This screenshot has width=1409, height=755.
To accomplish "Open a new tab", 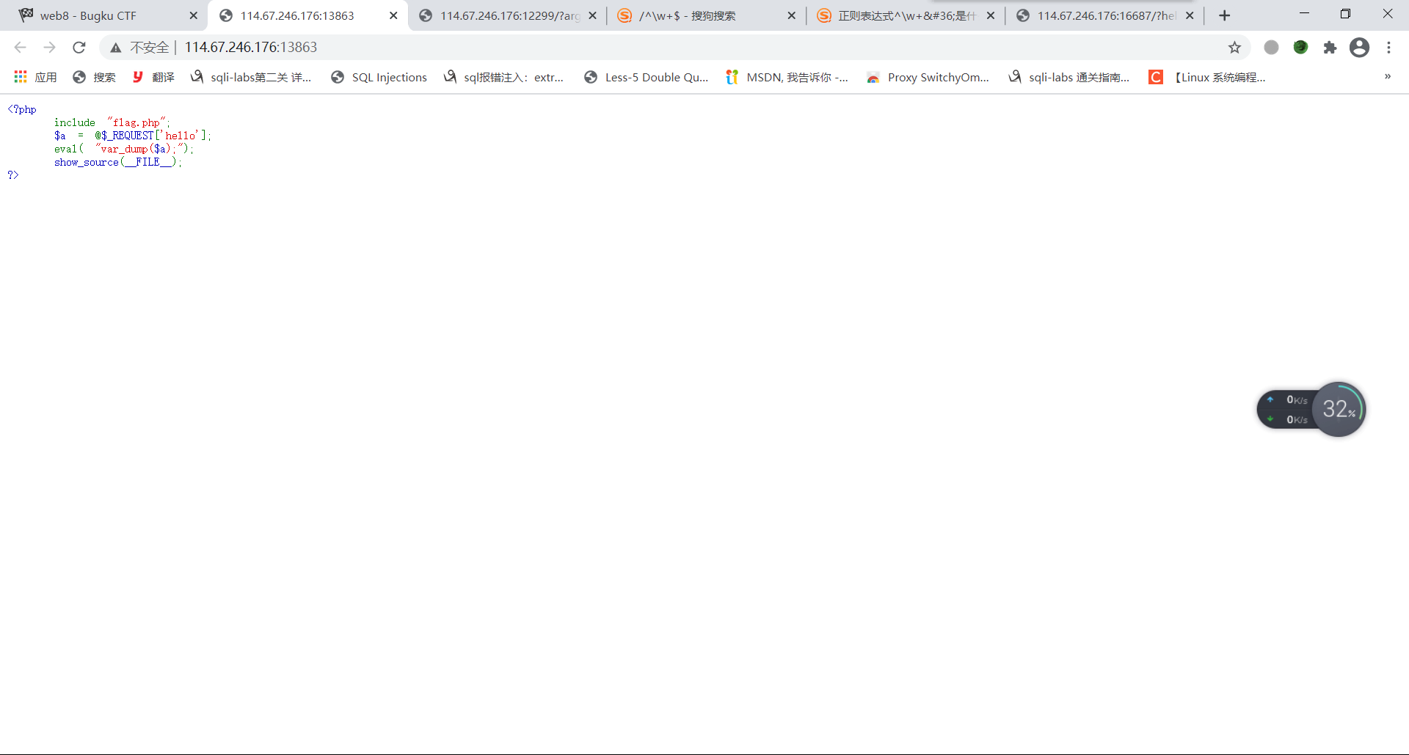I will pyautogui.click(x=1224, y=15).
